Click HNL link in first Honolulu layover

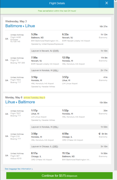tap(56, 70)
